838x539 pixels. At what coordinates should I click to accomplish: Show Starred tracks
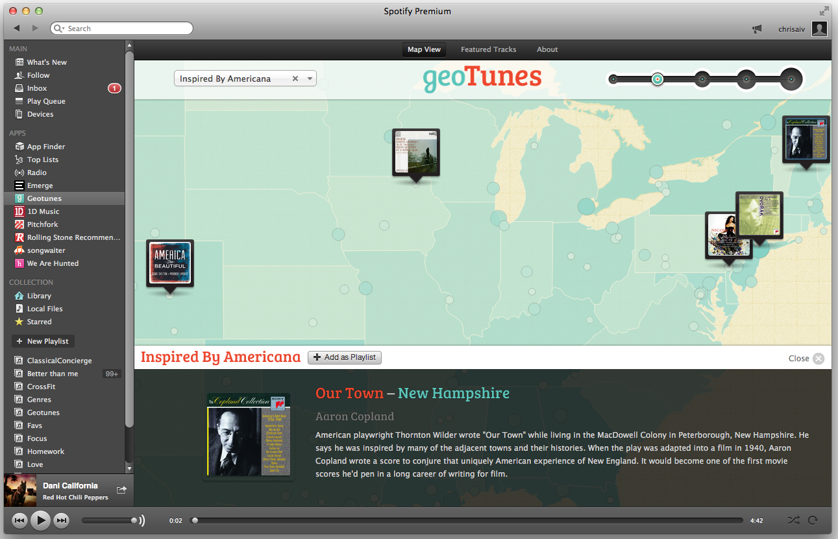tap(39, 322)
